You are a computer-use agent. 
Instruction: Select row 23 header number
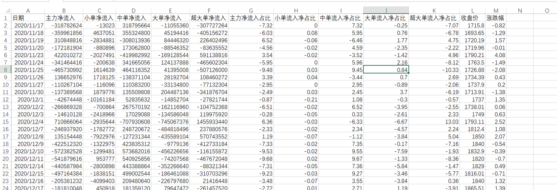tap(5, 181)
